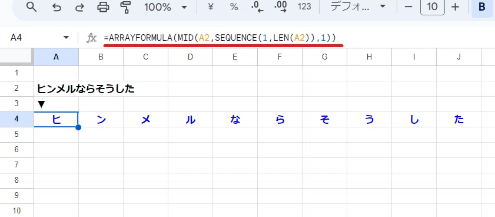Select column A header
495x217 pixels.
point(56,57)
